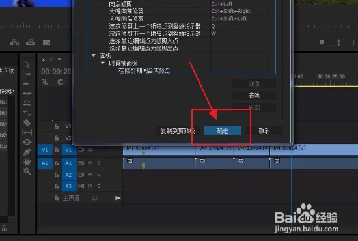Screen dimensions: 358x241
Task: Close the timeline sequence tab
Action: (44, 60)
